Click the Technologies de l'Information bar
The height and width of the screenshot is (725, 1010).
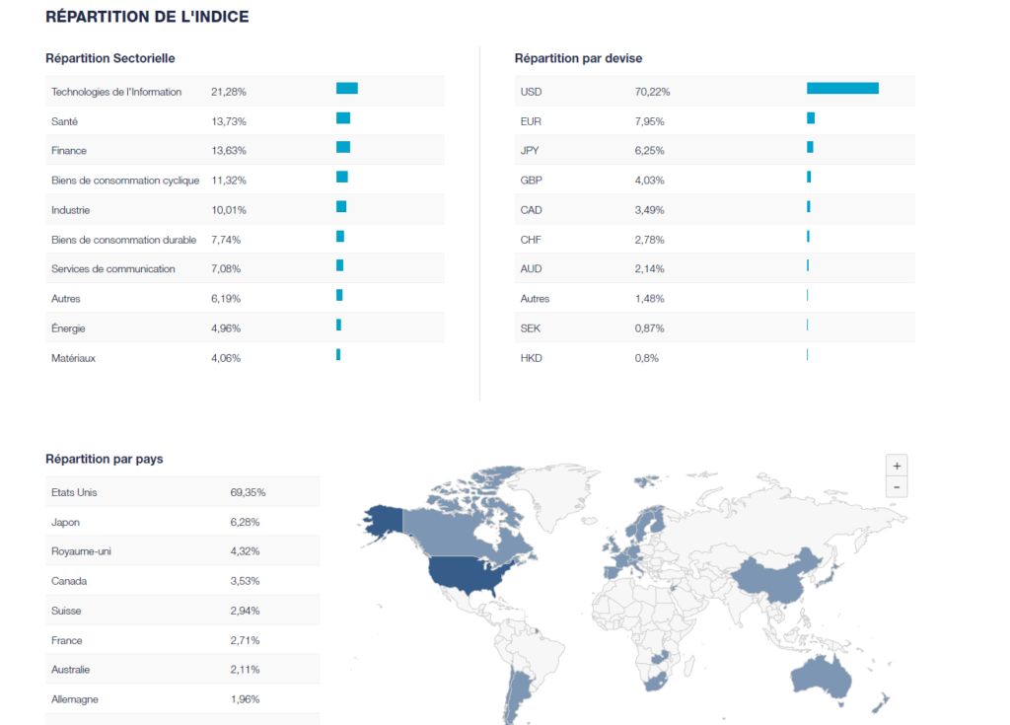(x=346, y=89)
